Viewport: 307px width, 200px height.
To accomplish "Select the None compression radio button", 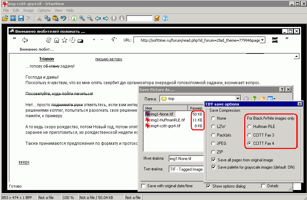I will point(213,118).
